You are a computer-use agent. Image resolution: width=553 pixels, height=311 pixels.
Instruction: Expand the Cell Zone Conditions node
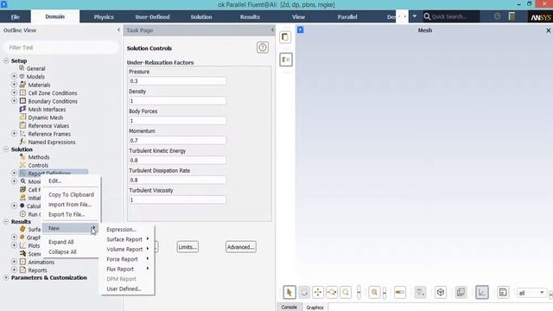coord(14,92)
